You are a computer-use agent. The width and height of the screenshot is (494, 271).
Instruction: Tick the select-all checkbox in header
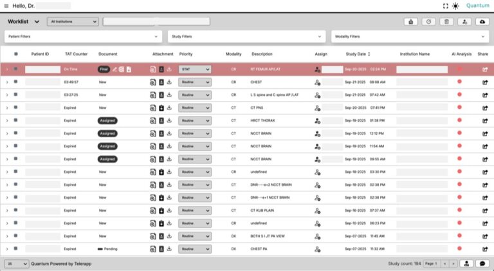click(x=15, y=54)
